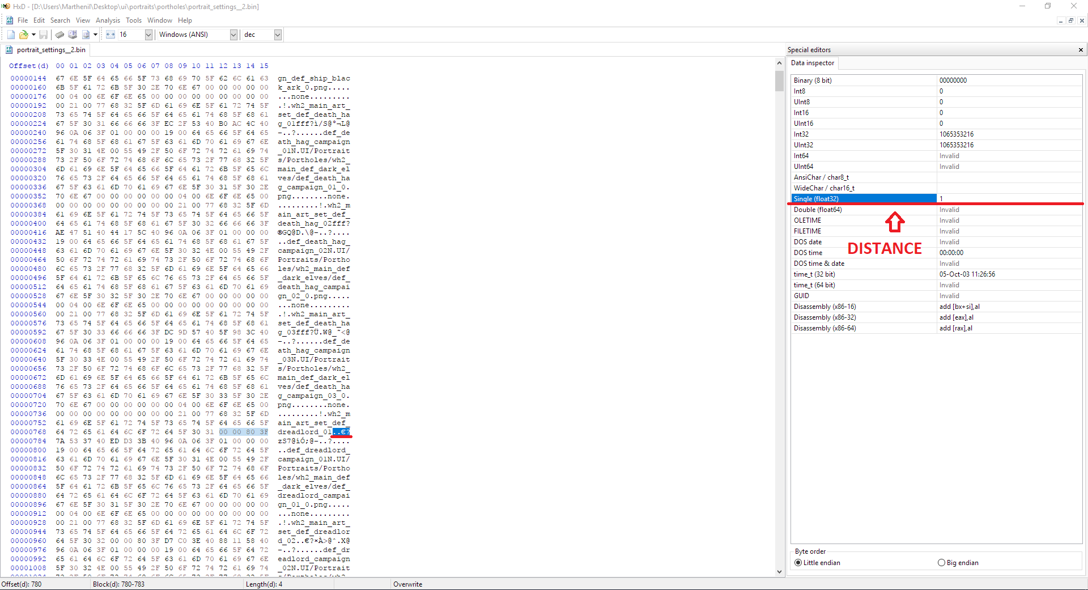
Task: Select the WideChar / char16_t row
Action: pos(937,188)
